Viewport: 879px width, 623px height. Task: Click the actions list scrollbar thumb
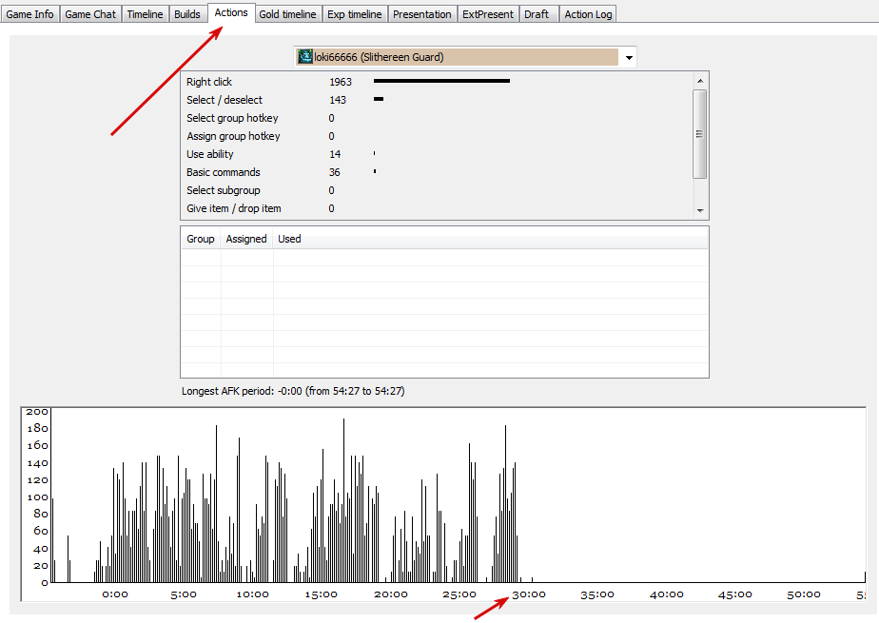tap(699, 134)
